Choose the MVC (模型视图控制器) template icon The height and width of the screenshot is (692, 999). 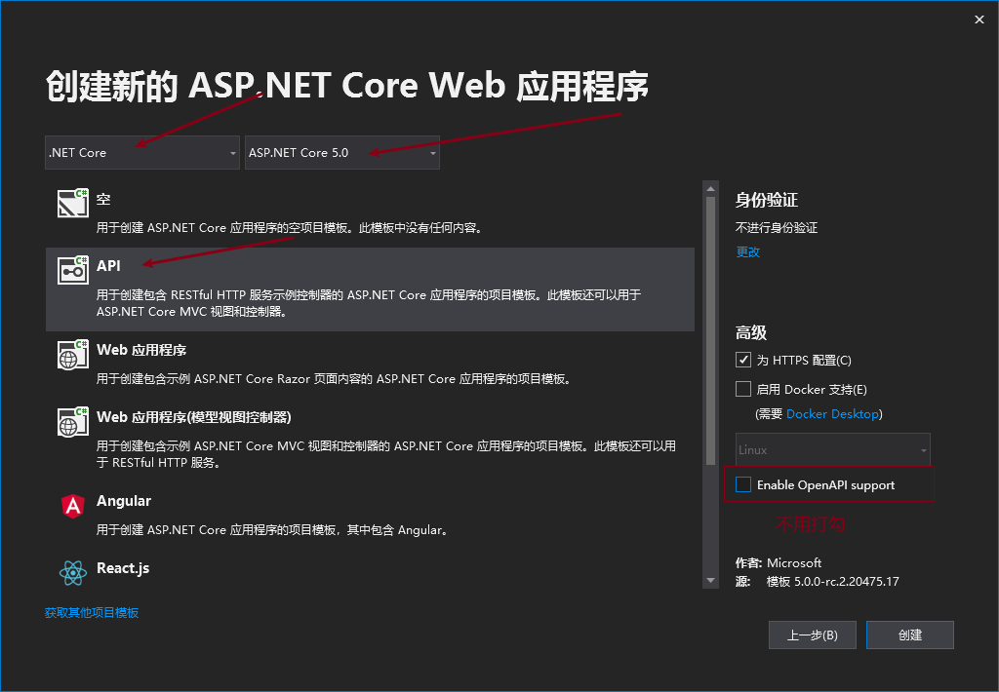tap(73, 422)
